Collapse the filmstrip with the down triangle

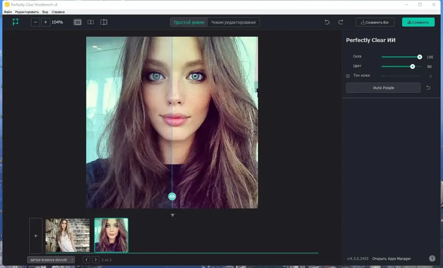tap(172, 215)
